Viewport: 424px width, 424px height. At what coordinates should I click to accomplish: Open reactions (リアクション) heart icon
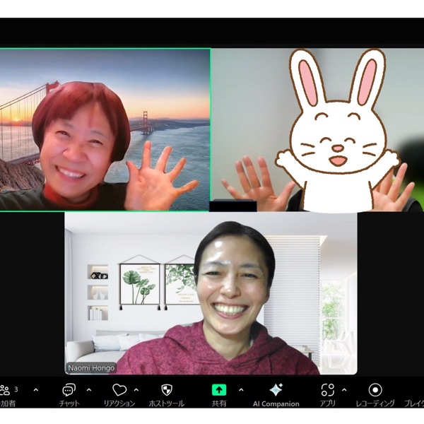coord(119,390)
